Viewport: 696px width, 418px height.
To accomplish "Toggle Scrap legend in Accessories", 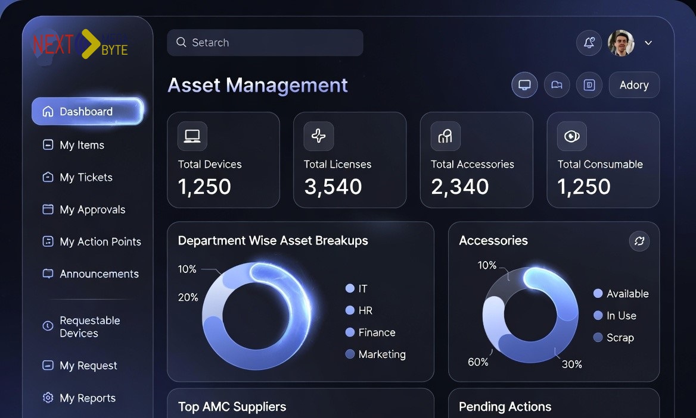I will [613, 338].
